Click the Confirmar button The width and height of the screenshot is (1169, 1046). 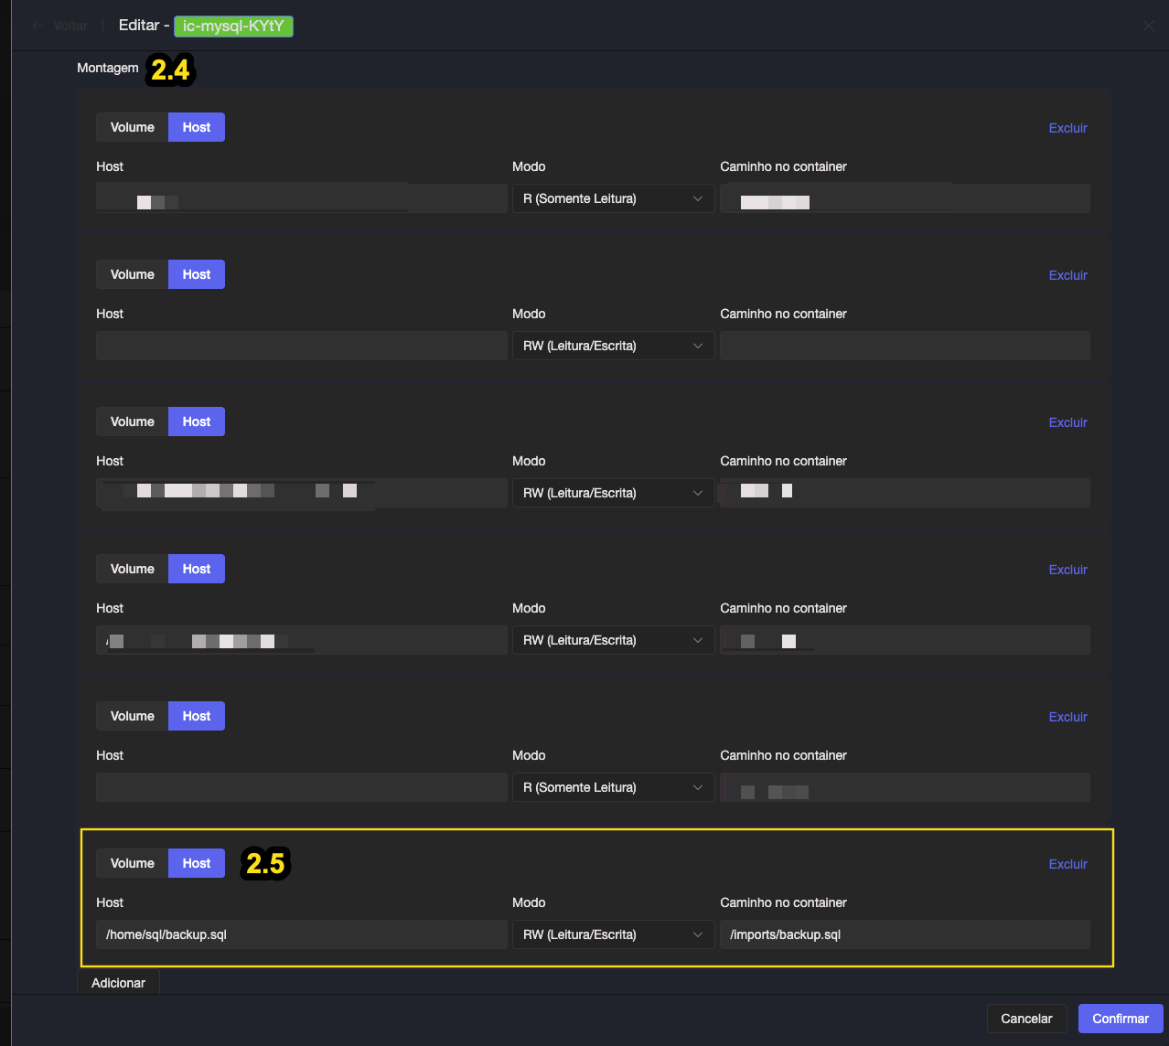click(x=1120, y=1019)
